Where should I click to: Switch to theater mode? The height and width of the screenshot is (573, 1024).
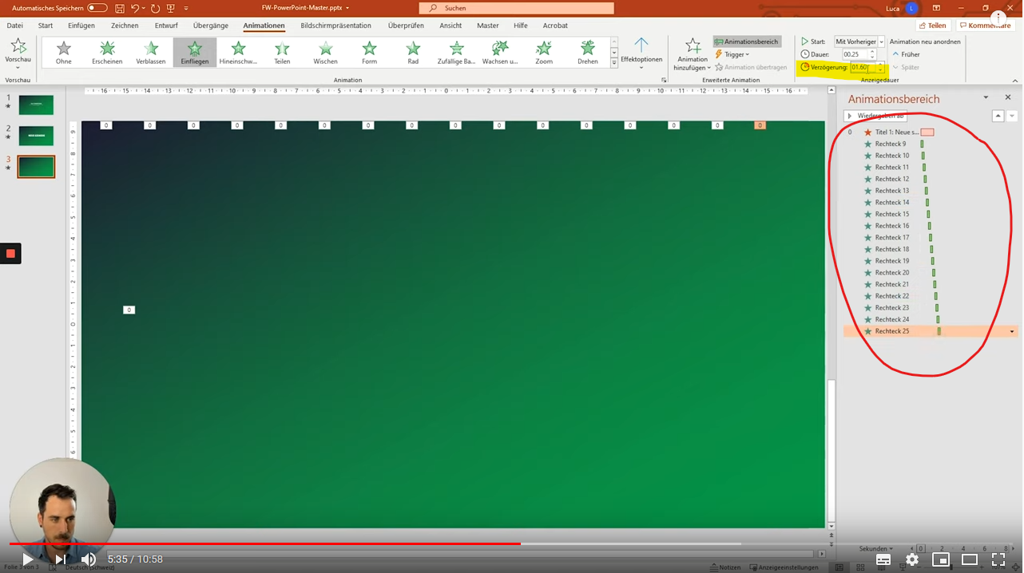pyautogui.click(x=970, y=559)
